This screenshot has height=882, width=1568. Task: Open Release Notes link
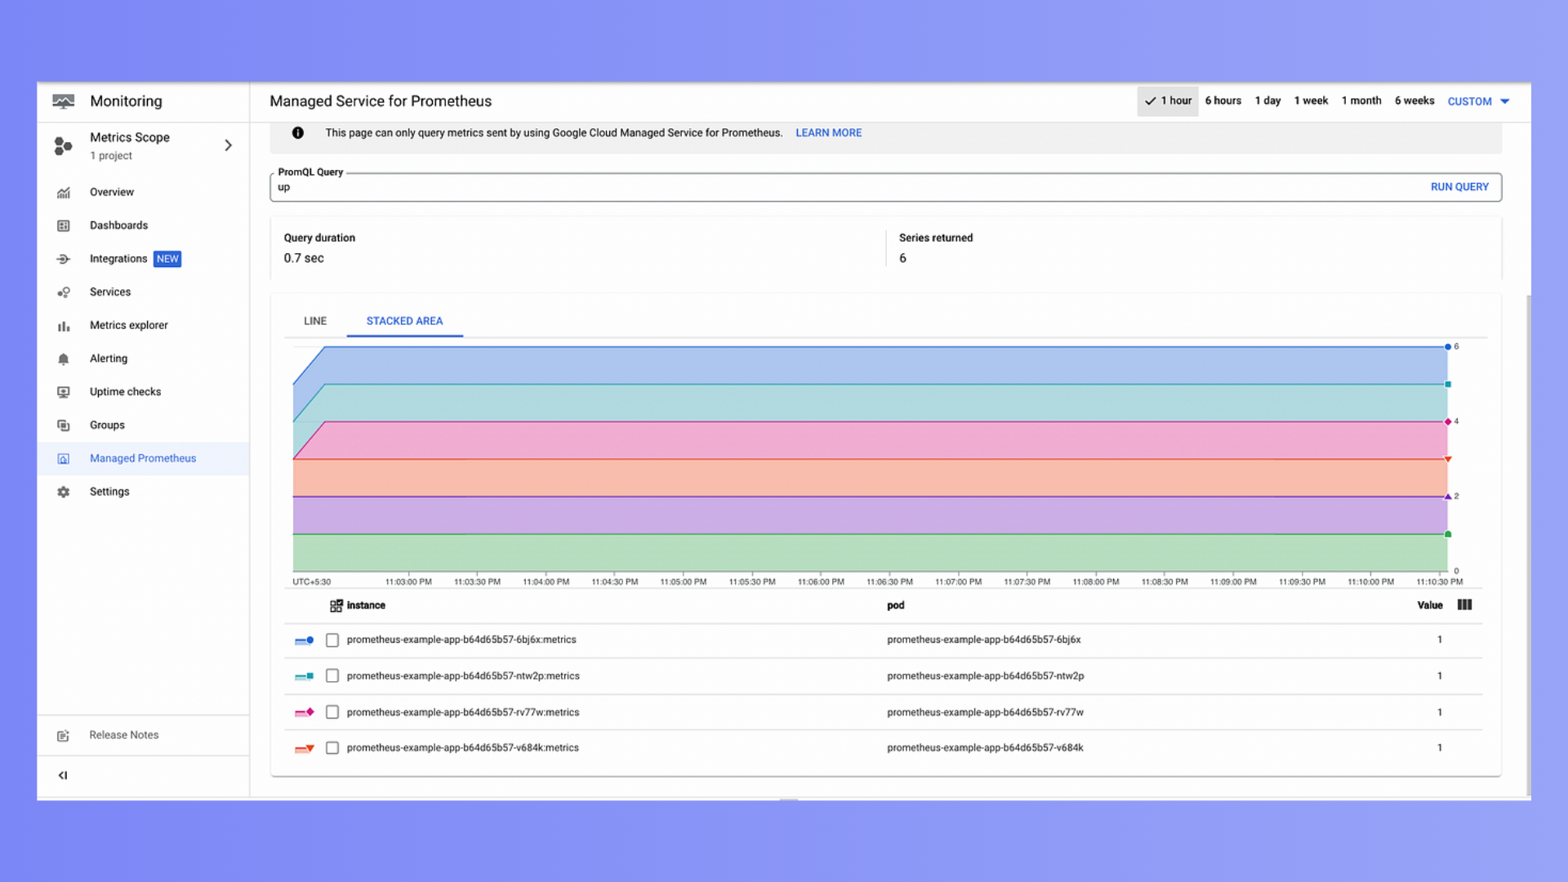[124, 736]
